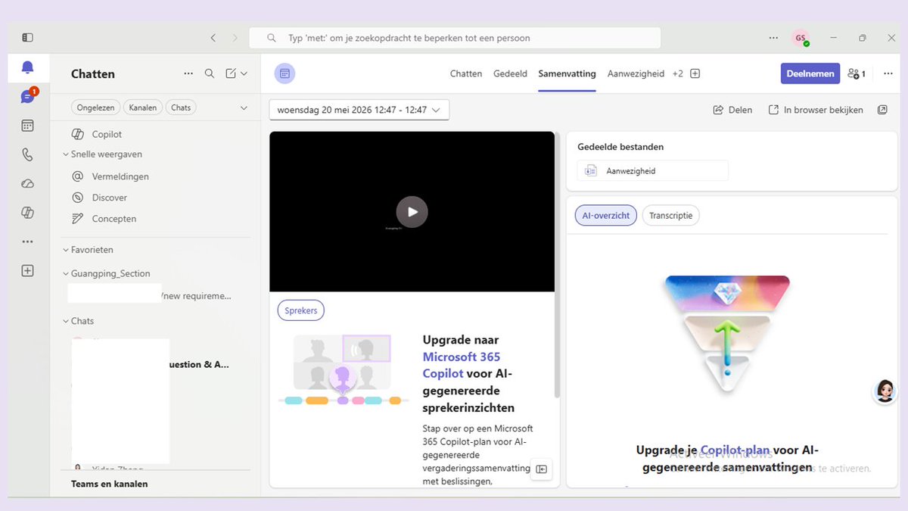Filter by Ongelezen chip
Image resolution: width=908 pixels, height=511 pixels.
[x=95, y=107]
